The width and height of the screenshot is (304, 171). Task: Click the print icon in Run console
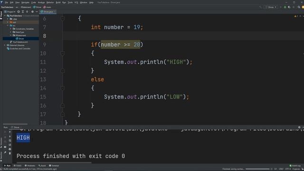(x=10, y=149)
